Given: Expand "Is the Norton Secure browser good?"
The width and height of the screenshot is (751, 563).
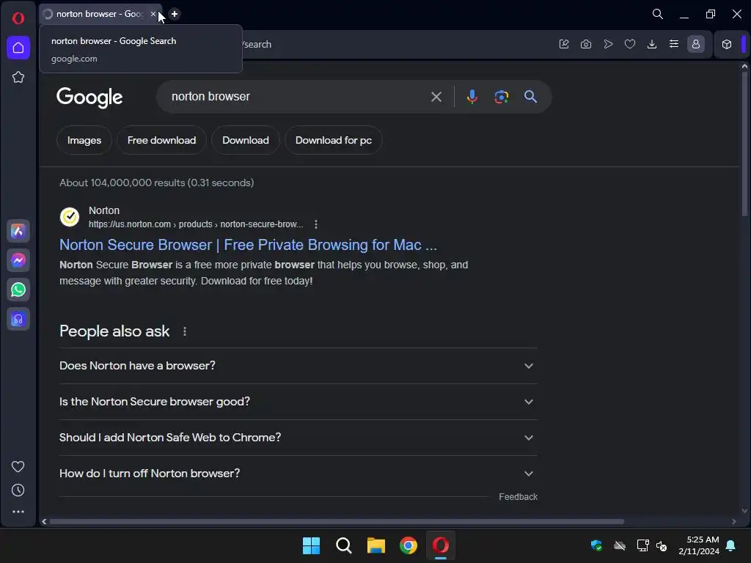Looking at the screenshot, I should [298, 402].
